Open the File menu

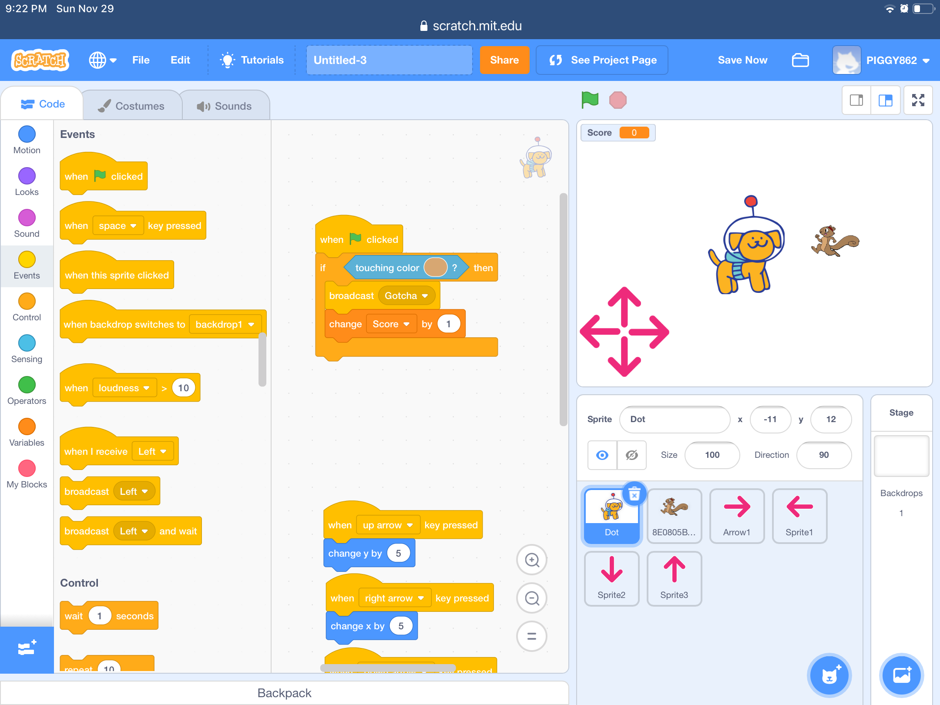coord(141,60)
